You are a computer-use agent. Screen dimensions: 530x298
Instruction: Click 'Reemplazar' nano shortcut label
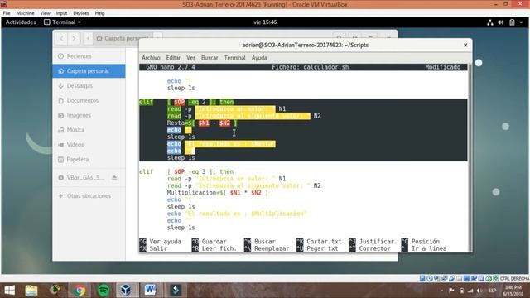(272, 248)
